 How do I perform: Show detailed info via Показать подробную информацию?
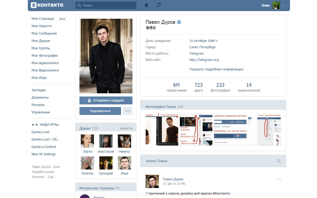click(216, 69)
